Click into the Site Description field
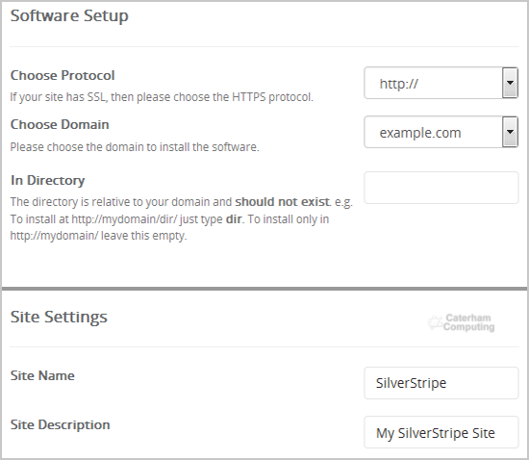This screenshot has height=460, width=529. pyautogui.click(x=441, y=432)
